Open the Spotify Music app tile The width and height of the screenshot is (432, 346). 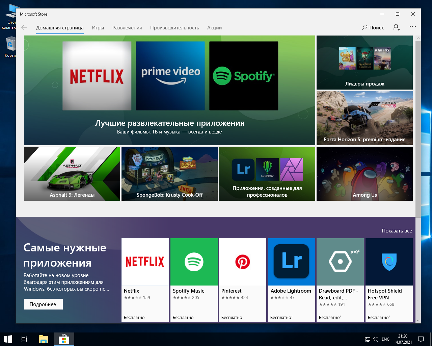pyautogui.click(x=194, y=280)
